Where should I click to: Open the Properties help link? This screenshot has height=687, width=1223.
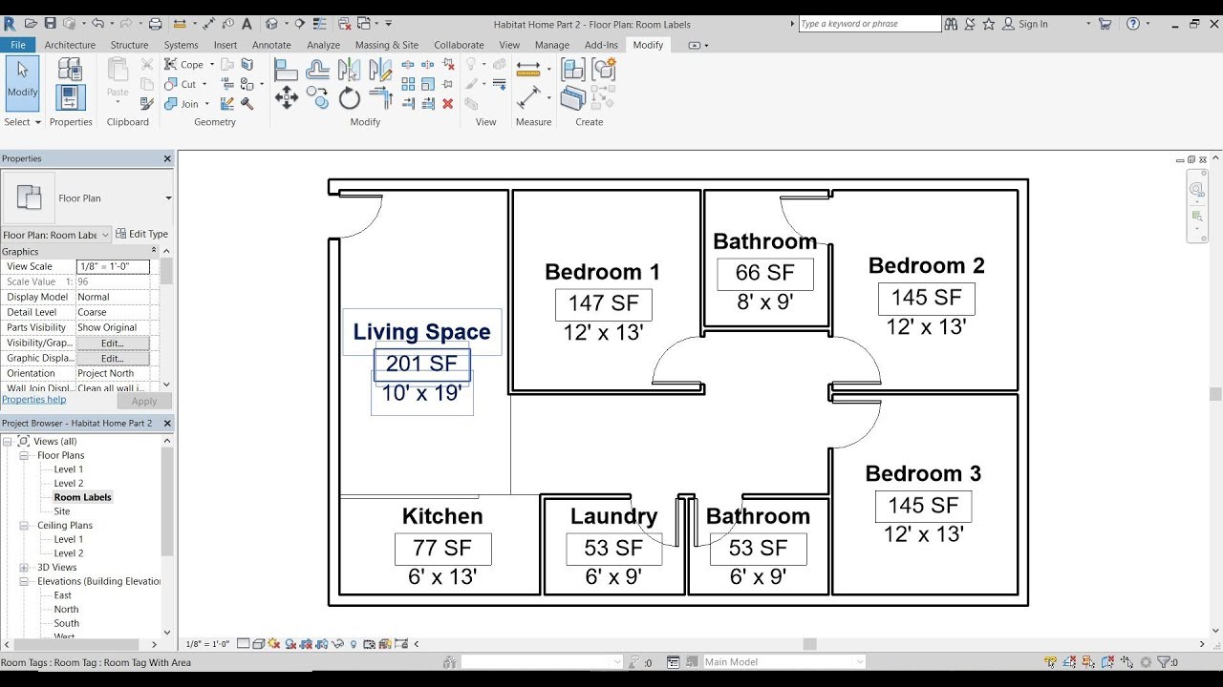coord(34,400)
